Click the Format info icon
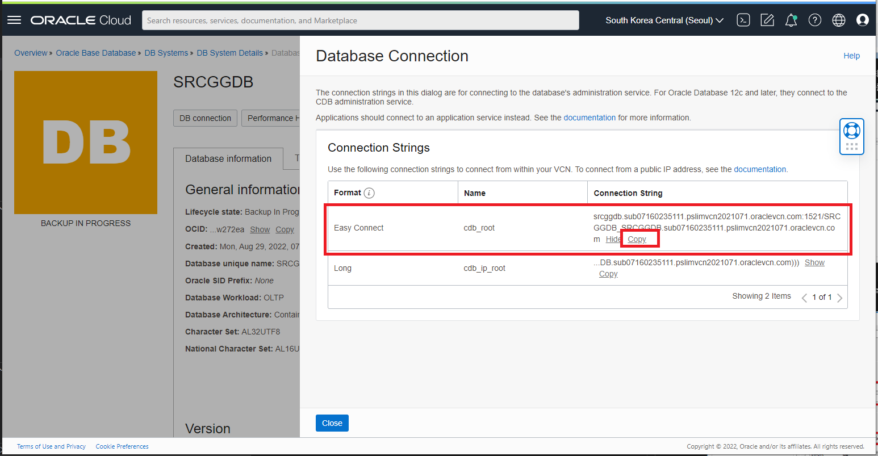The width and height of the screenshot is (878, 456). click(x=369, y=193)
